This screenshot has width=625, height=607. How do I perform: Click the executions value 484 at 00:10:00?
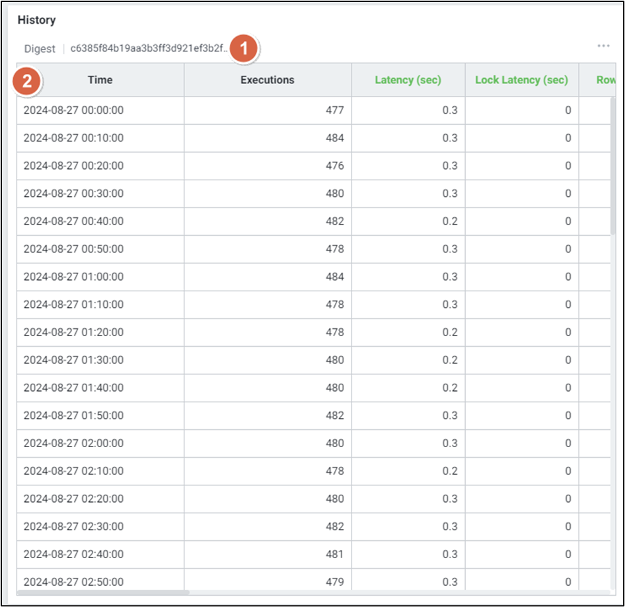pyautogui.click(x=334, y=138)
